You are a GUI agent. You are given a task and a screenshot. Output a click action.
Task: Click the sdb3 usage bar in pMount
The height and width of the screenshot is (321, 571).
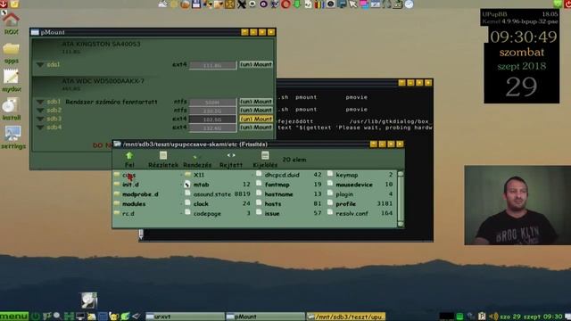click(x=212, y=119)
